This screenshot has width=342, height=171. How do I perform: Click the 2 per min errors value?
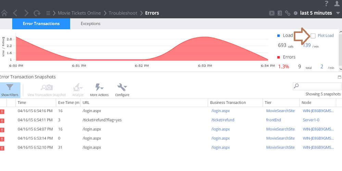coord(322,67)
